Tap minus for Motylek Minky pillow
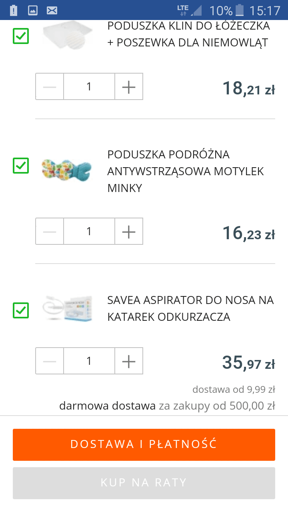This screenshot has width=288, height=512. click(x=50, y=231)
